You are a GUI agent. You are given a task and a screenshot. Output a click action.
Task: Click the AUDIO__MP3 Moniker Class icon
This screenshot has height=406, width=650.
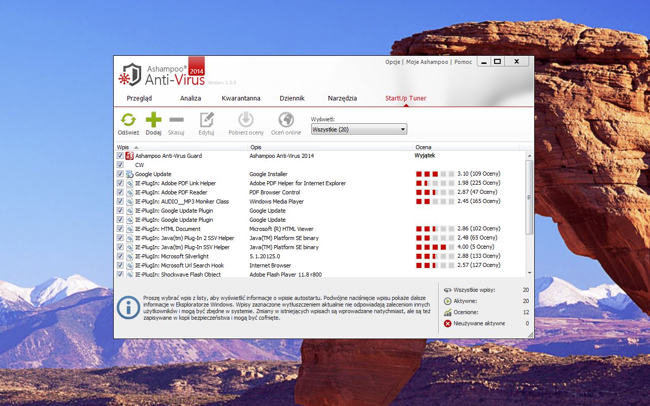129,201
